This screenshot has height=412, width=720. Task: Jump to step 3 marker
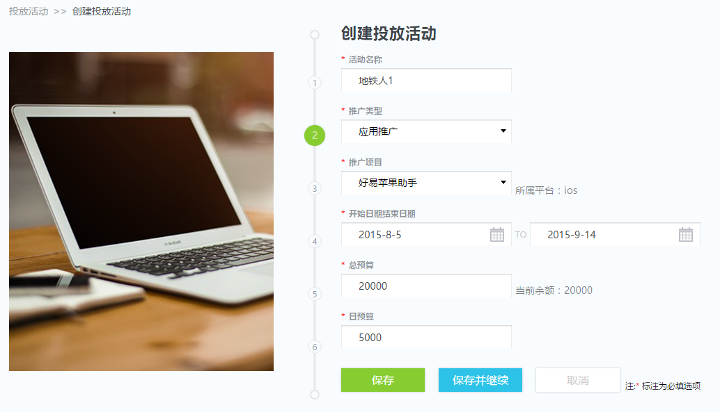pyautogui.click(x=315, y=188)
